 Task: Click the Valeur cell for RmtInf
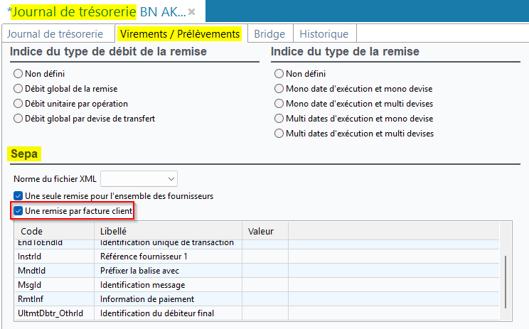[264, 299]
